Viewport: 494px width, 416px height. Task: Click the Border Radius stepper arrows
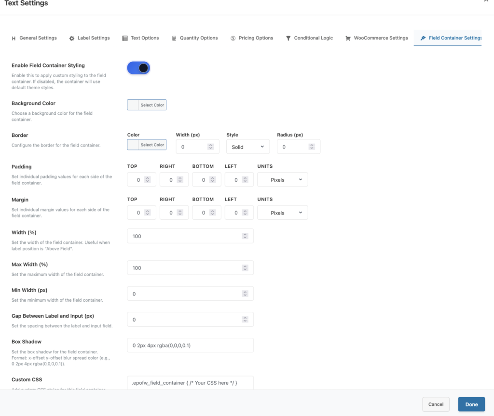pyautogui.click(x=311, y=147)
